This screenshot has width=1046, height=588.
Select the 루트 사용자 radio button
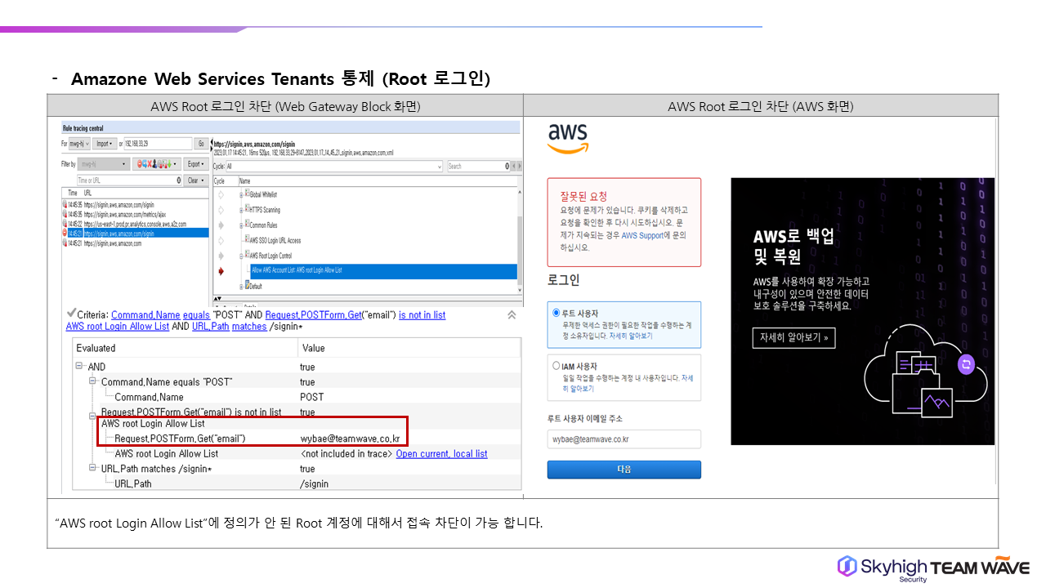pos(557,313)
